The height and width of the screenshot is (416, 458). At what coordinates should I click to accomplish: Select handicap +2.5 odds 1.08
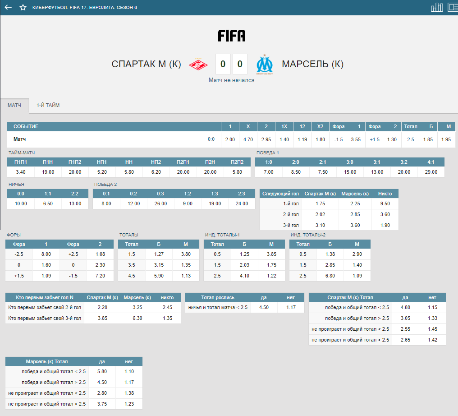(100, 254)
